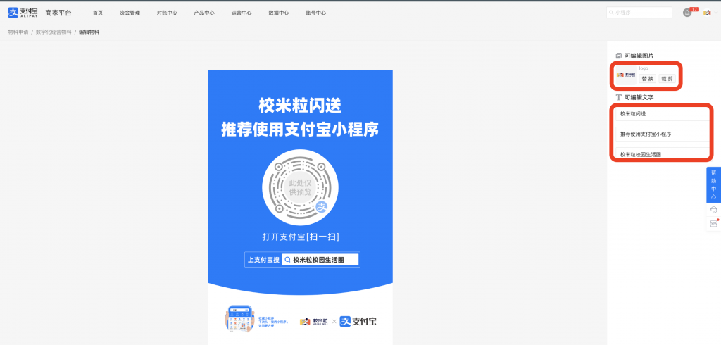Click the 帮助中心 help center tab
Viewport: 721px width, 345px height.
[x=714, y=184]
